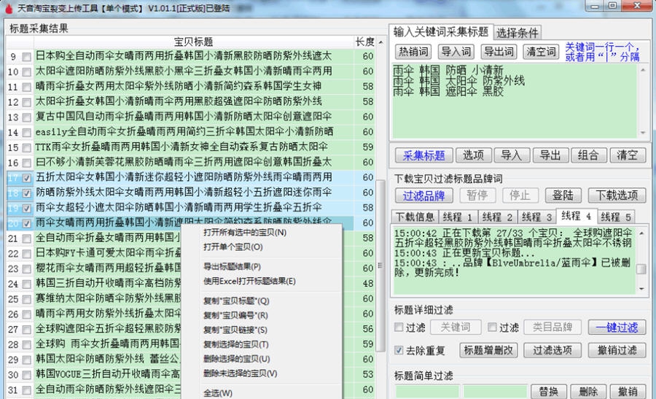Open 下载选项 settings
The height and width of the screenshot is (399, 656).
pyautogui.click(x=617, y=195)
